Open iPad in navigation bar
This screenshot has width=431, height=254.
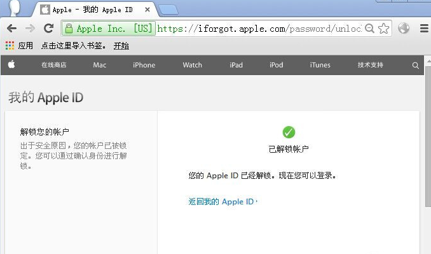coord(236,65)
